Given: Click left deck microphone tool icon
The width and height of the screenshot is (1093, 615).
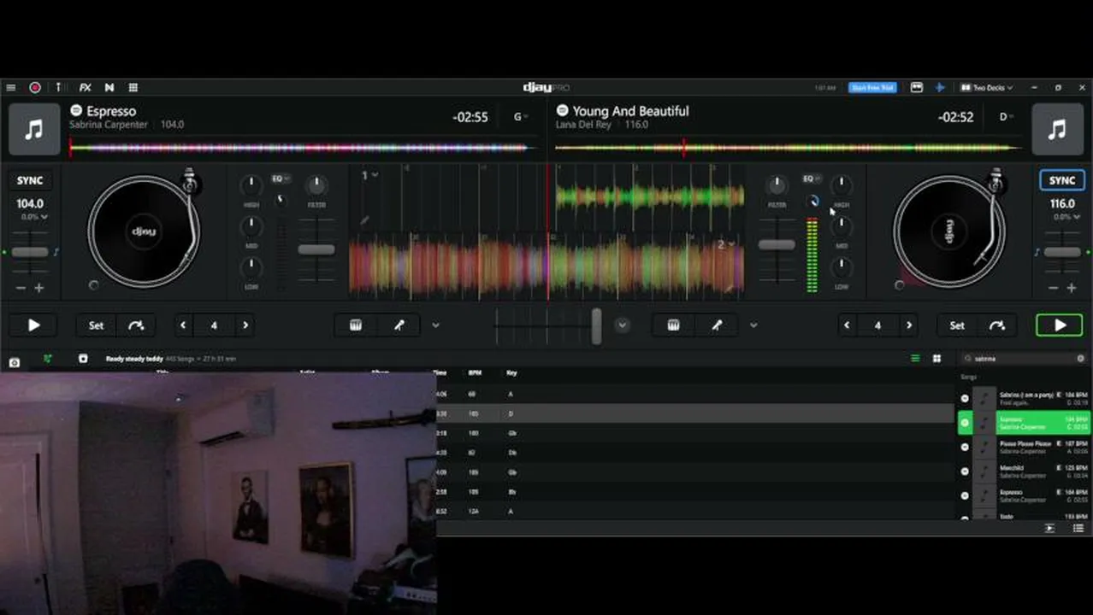Looking at the screenshot, I should click(399, 325).
